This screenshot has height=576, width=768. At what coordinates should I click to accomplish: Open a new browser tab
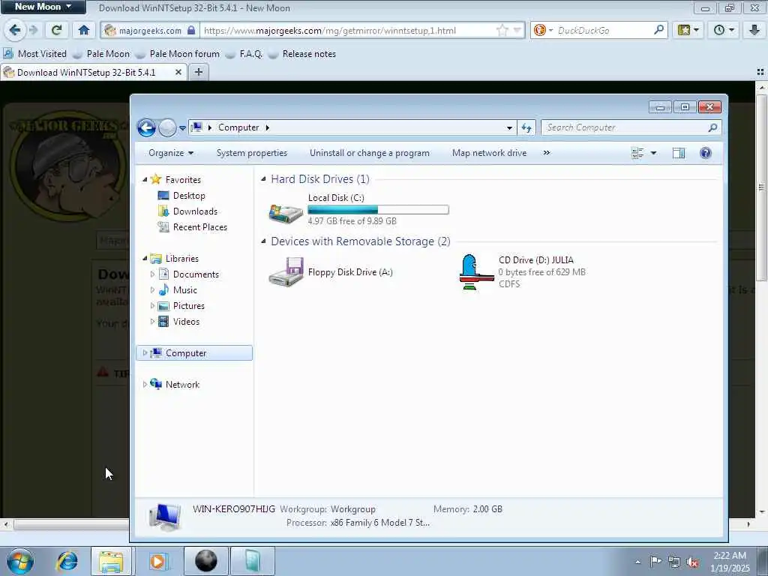coord(198,73)
